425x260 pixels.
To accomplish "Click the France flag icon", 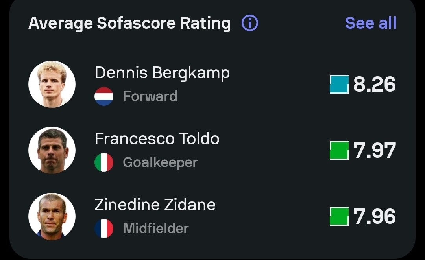I will pos(104,229).
